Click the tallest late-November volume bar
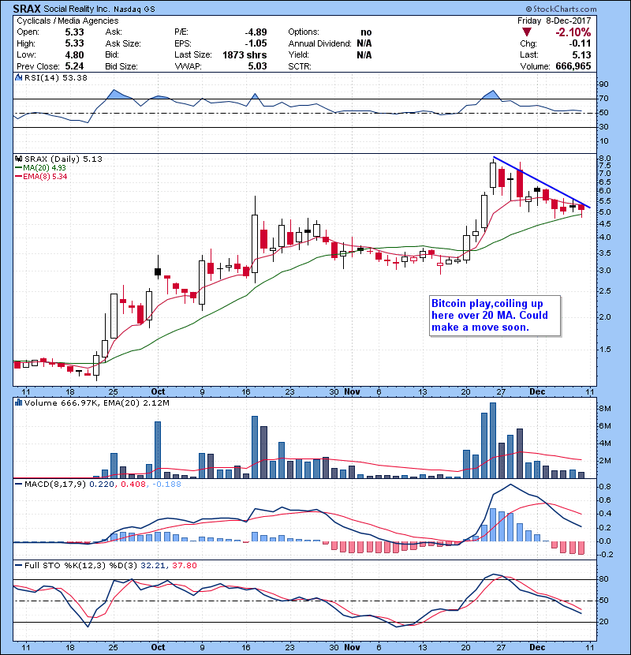This screenshot has height=655, width=631. (493, 440)
